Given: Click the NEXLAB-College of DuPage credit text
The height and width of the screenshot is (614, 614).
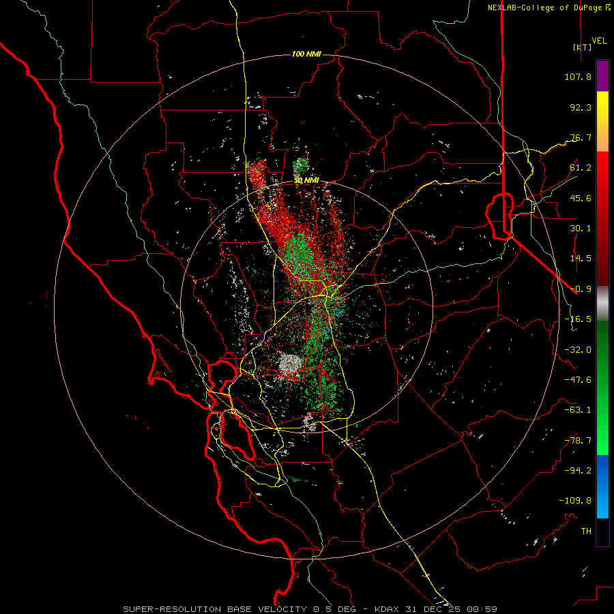Looking at the screenshot, I should coord(549,8).
